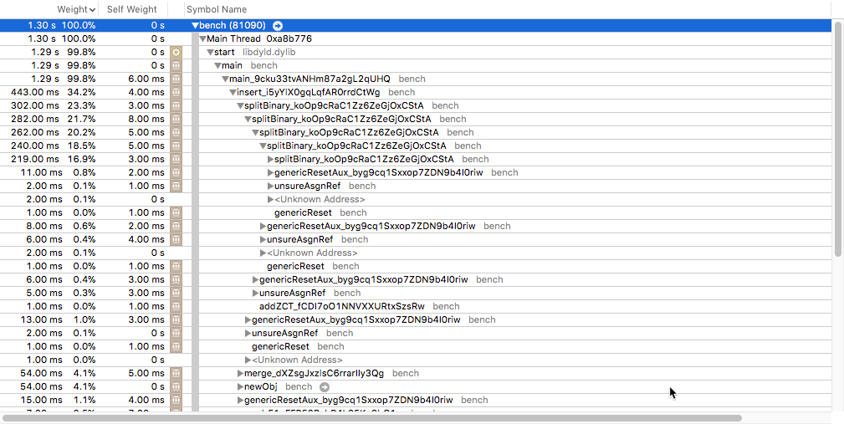Click library icon in 240.00 ms splitBinary row
The width and height of the screenshot is (844, 424).
(x=176, y=146)
